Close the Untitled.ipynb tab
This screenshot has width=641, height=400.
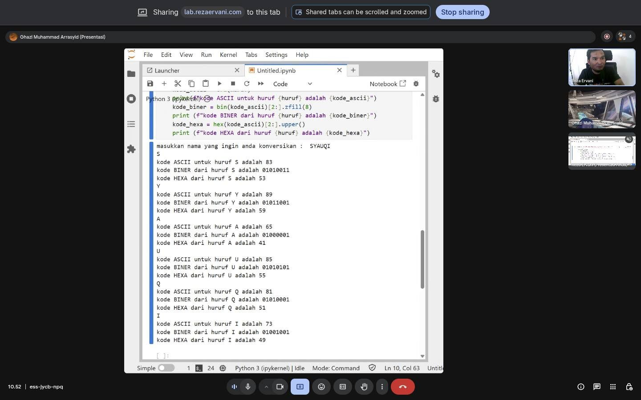(339, 70)
